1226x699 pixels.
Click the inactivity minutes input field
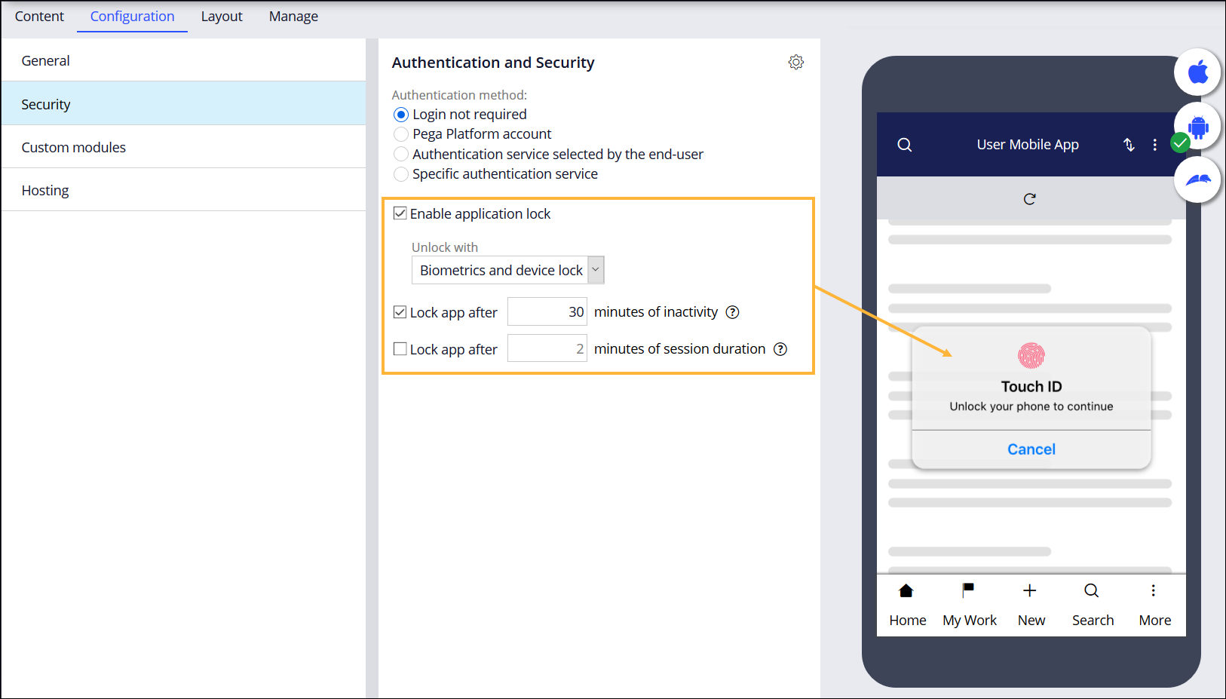click(547, 312)
